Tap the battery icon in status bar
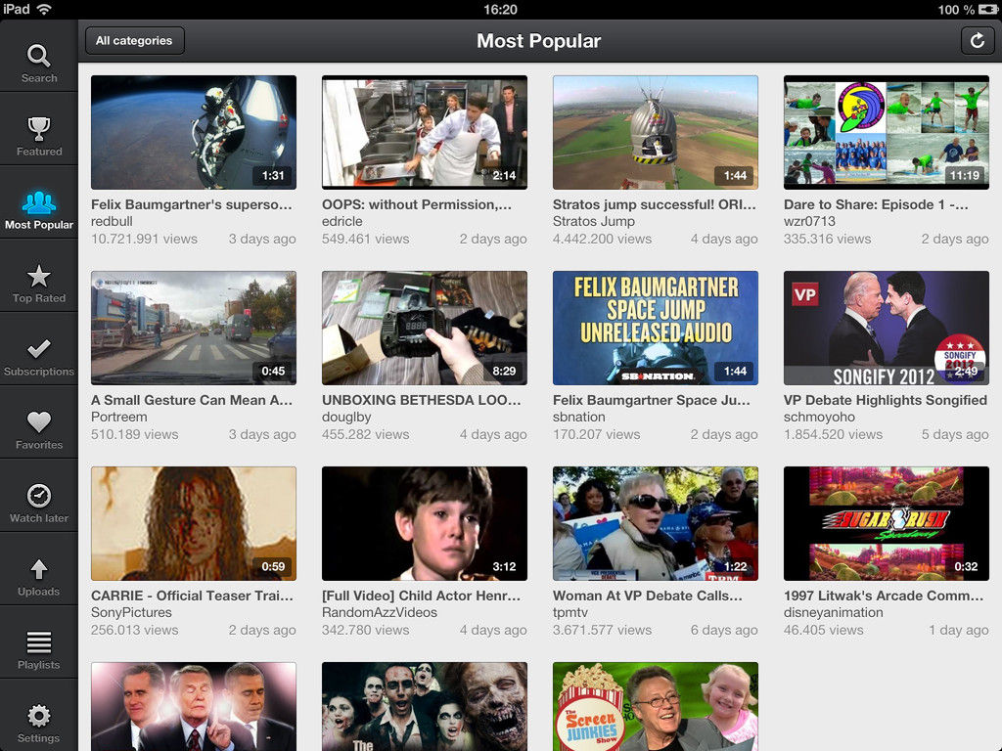 986,10
